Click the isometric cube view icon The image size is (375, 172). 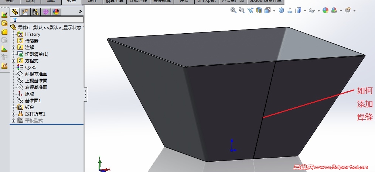pos(282,10)
